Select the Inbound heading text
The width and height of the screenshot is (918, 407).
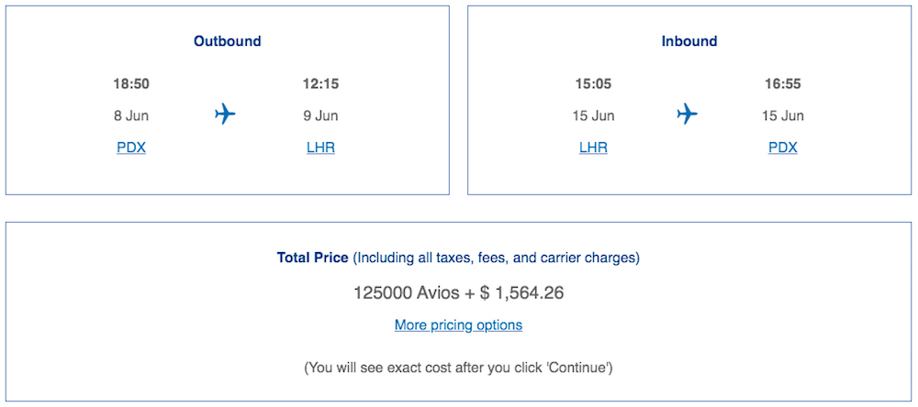[689, 41]
